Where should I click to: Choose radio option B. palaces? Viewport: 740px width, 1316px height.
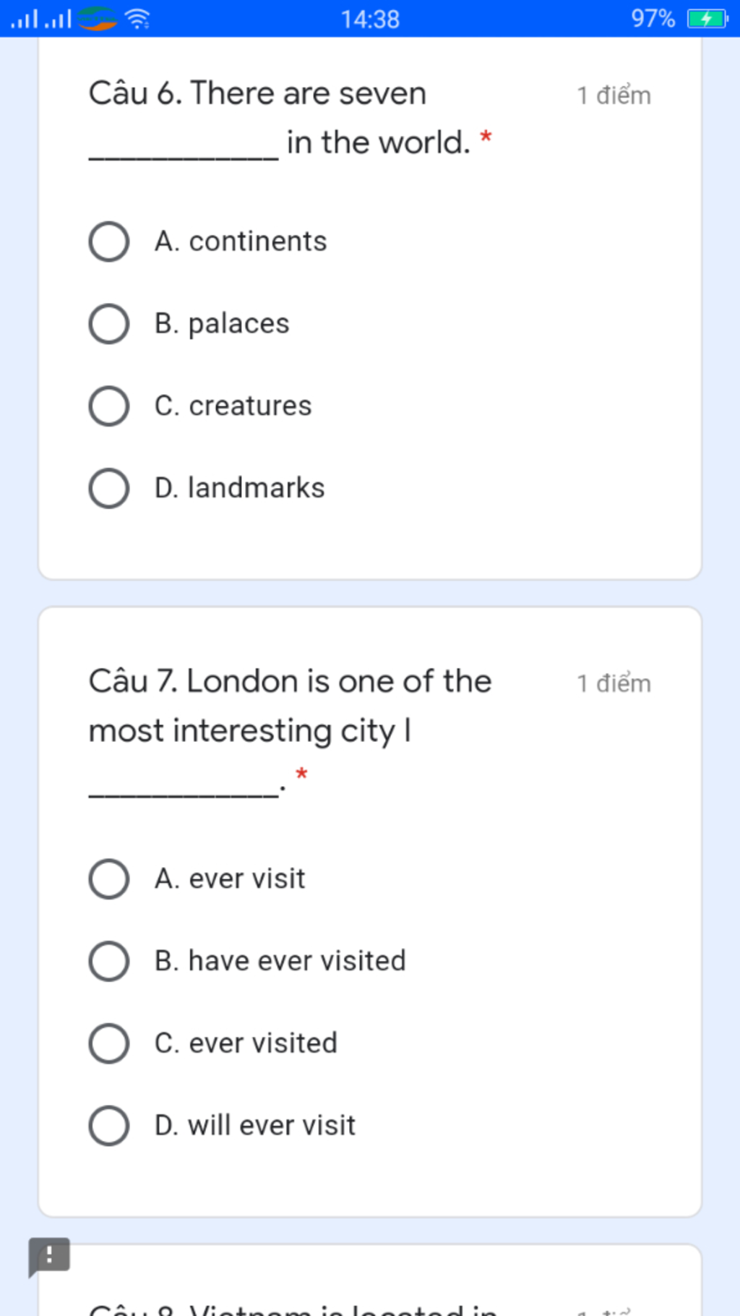coord(109,324)
